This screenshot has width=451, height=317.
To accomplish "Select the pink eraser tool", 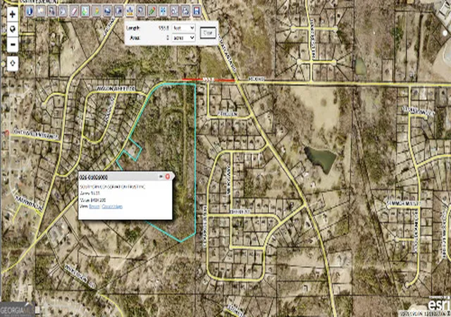I will [74, 11].
